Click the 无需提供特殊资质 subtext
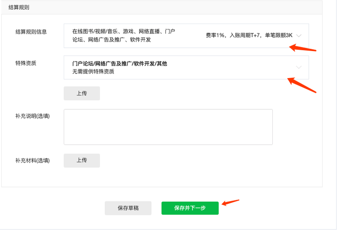This screenshot has height=230, width=337. [x=93, y=71]
